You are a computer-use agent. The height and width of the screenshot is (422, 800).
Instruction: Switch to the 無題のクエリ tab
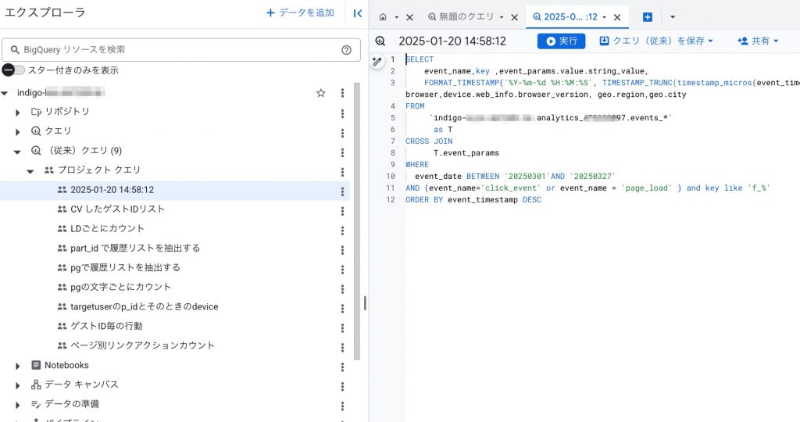(461, 17)
